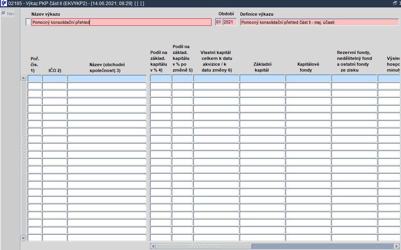Click the 'Kapitálové fondy' column header

coord(308,67)
